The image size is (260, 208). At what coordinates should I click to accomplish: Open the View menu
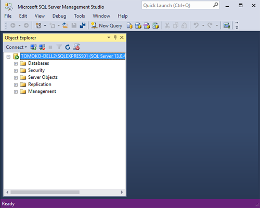pos(40,16)
